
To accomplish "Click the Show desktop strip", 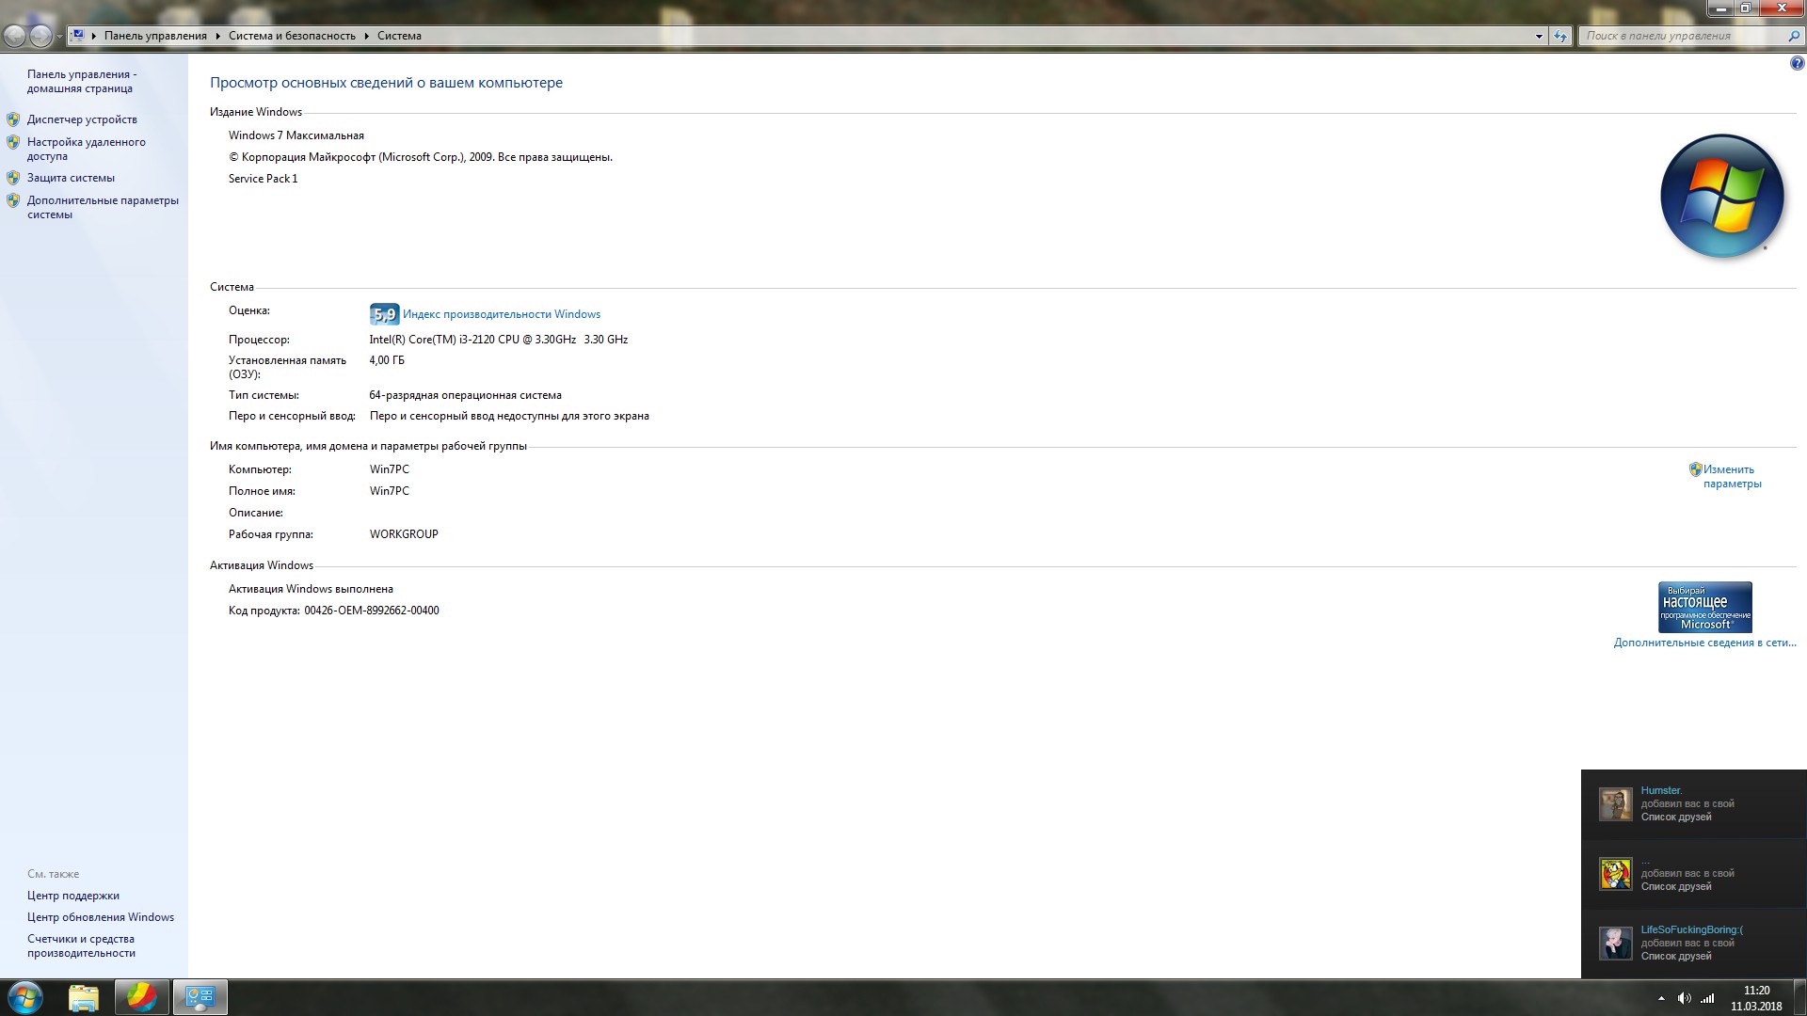I will click(x=1800, y=998).
